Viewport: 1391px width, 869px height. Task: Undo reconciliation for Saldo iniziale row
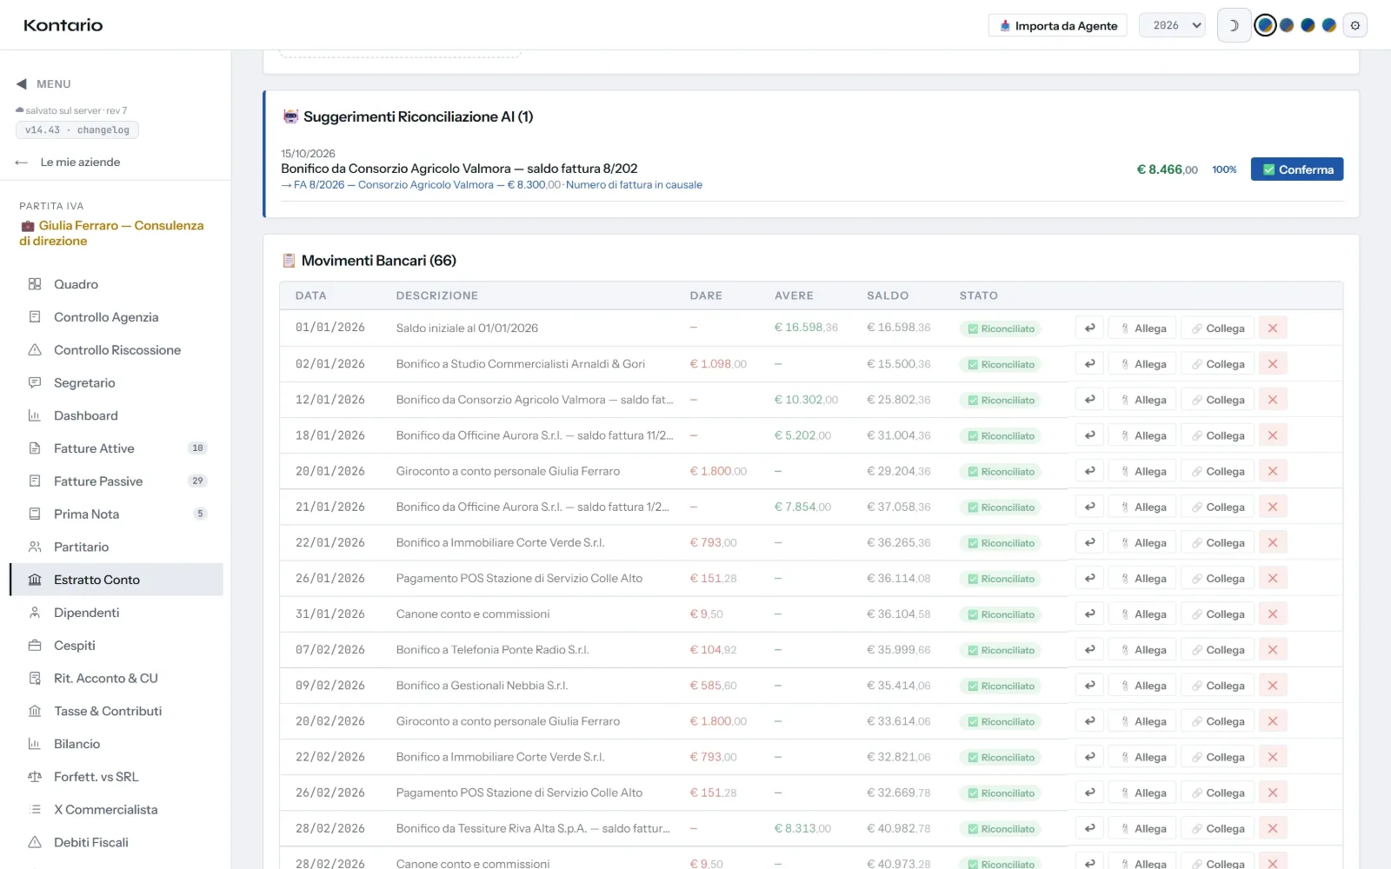(x=1089, y=328)
